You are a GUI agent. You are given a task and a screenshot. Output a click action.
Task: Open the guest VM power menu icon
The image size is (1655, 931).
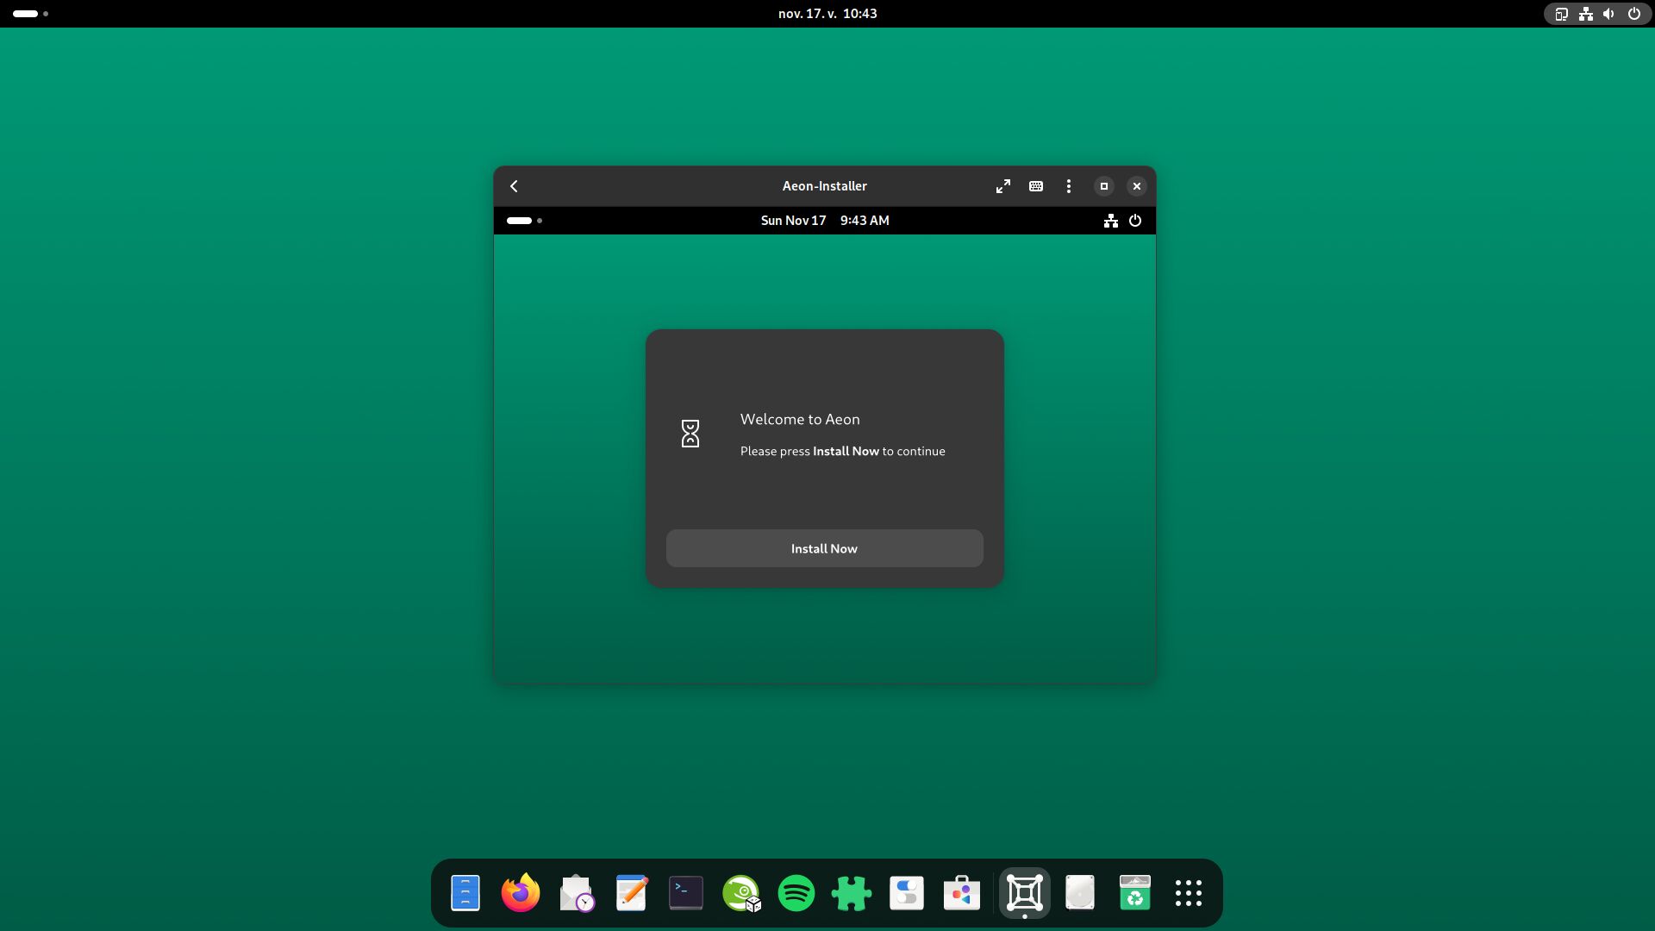[x=1135, y=221]
